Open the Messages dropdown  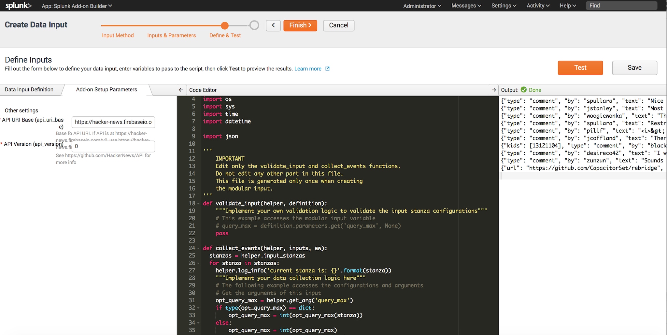(x=466, y=6)
